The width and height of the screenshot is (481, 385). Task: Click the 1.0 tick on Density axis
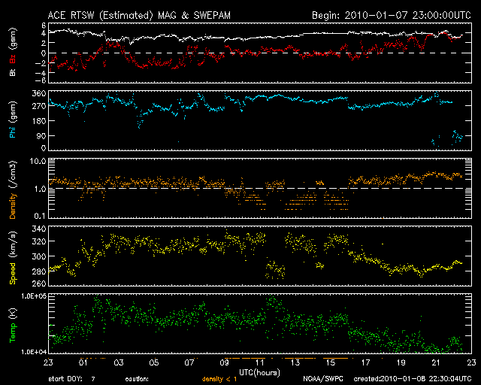coord(40,189)
